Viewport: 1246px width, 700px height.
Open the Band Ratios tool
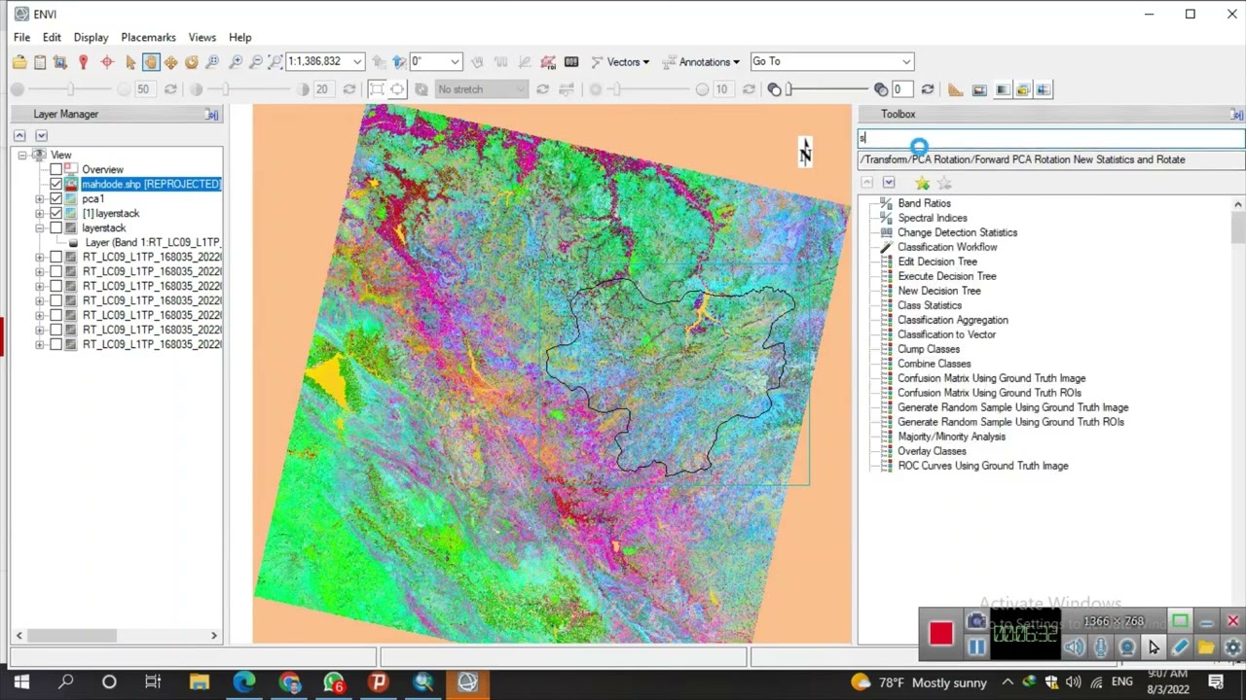(x=924, y=203)
